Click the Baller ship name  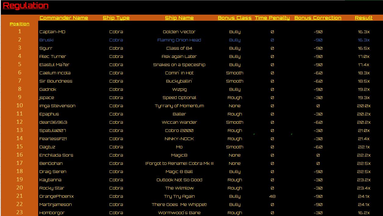click(x=179, y=114)
